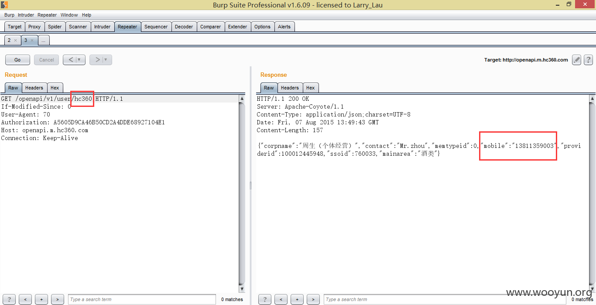Edit target with the pencil icon
The height and width of the screenshot is (305, 596).
(x=577, y=60)
